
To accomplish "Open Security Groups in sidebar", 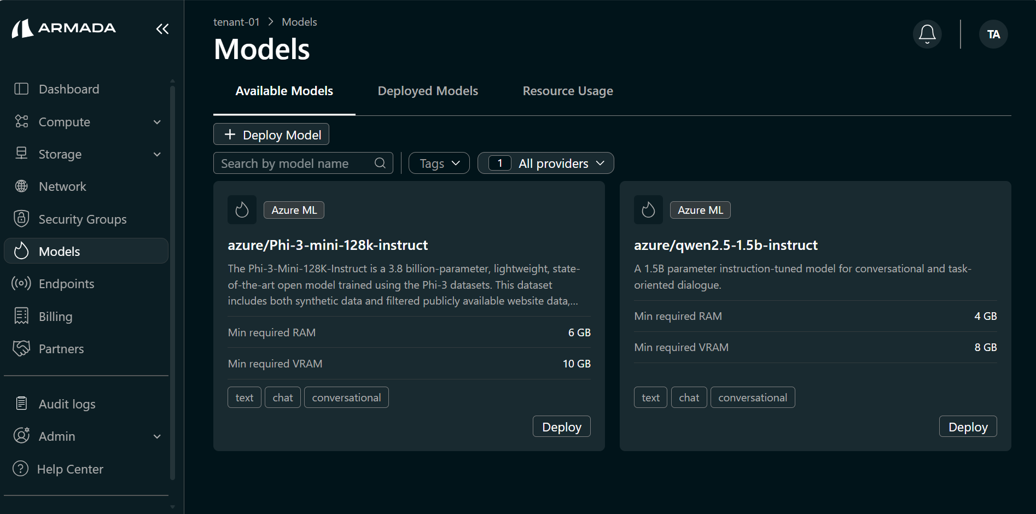I will coord(86,219).
